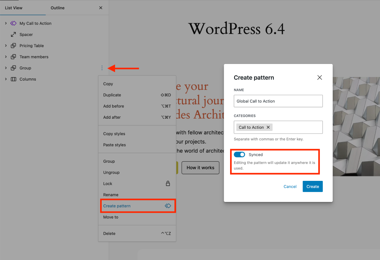Viewport: 380px width, 260px height.
Task: Close the List View panel
Action: [x=101, y=8]
